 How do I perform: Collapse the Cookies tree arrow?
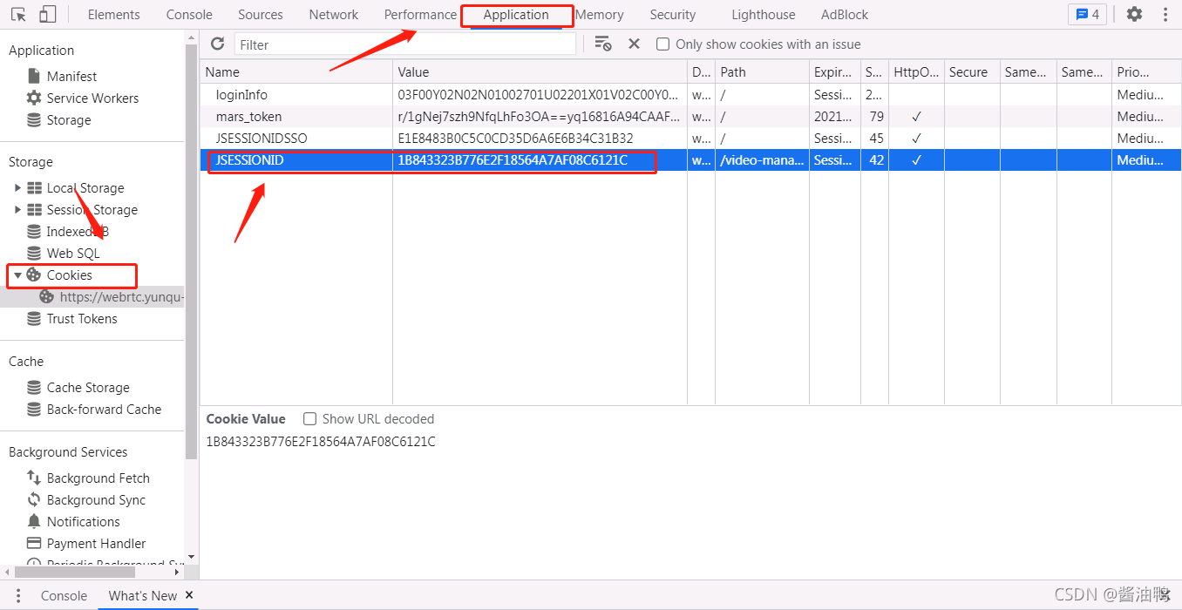coord(17,275)
